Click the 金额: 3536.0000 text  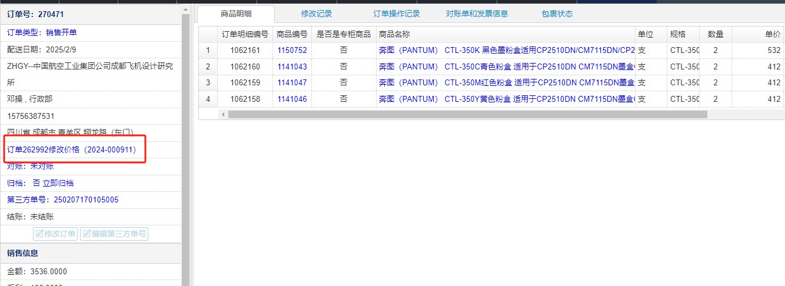(x=37, y=271)
